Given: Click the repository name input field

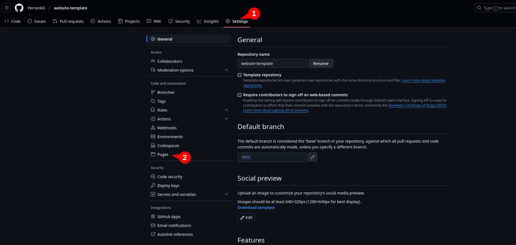Looking at the screenshot, I should click(272, 63).
